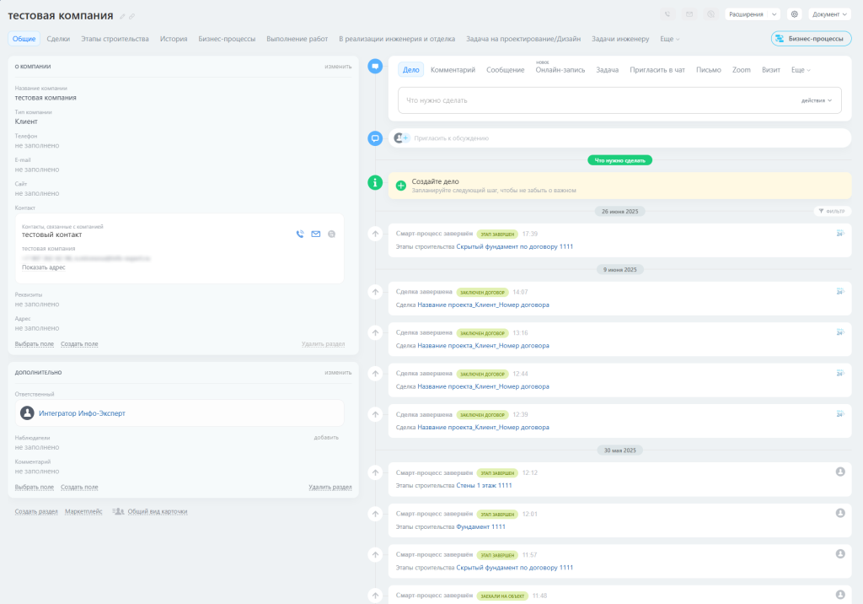Screen dimensions: 863x604
Task: Open the История tab
Action: point(174,39)
